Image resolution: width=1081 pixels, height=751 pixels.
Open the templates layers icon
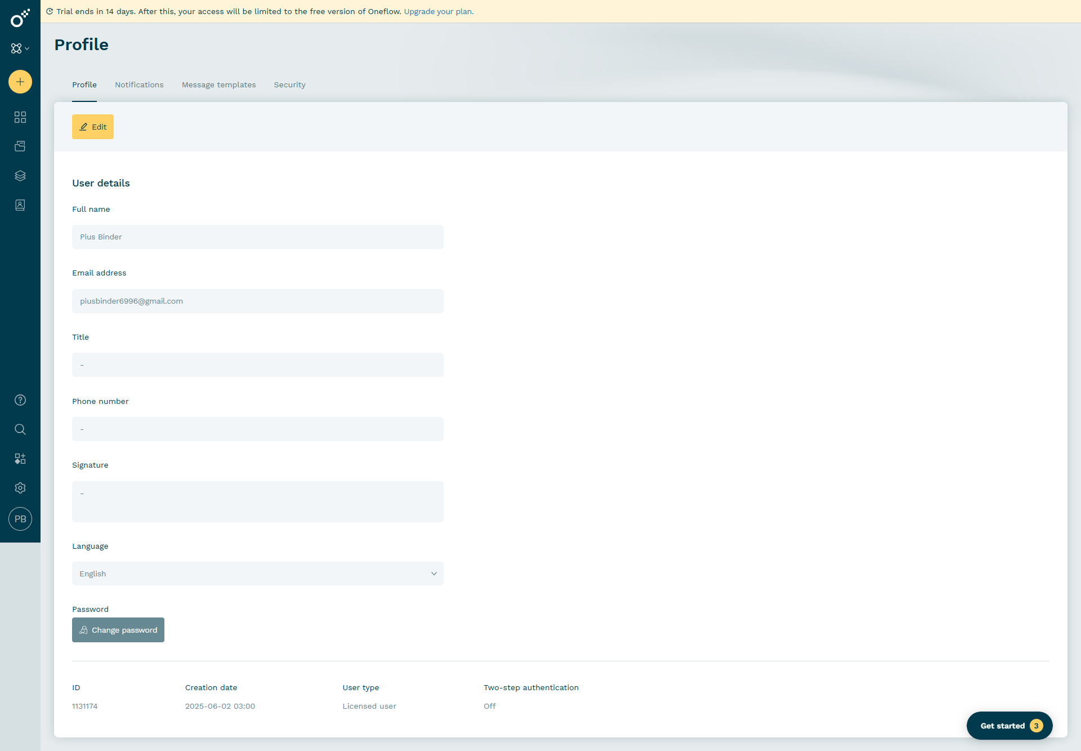(20, 176)
